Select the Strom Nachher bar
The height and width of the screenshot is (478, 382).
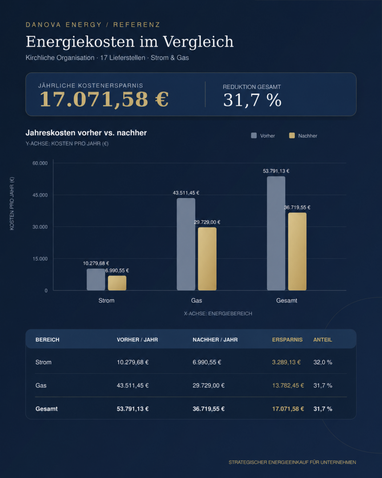pos(117,283)
